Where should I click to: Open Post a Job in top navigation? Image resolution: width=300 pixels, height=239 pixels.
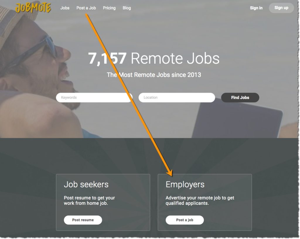pyautogui.click(x=86, y=8)
